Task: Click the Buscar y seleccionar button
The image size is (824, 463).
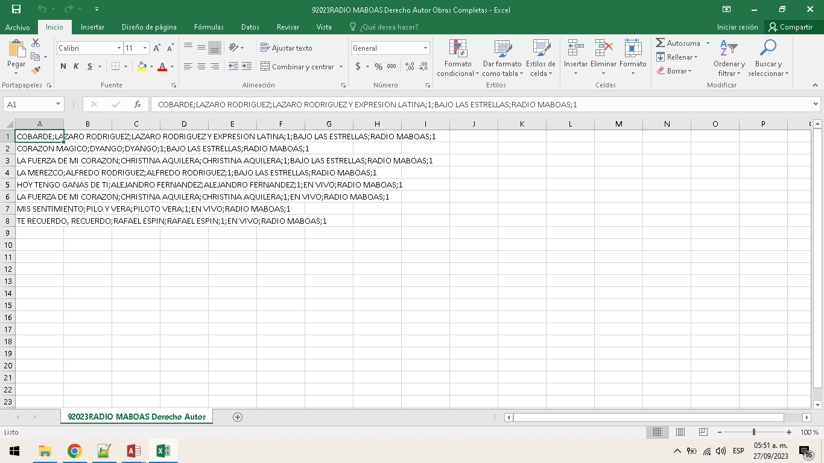Action: [768, 58]
